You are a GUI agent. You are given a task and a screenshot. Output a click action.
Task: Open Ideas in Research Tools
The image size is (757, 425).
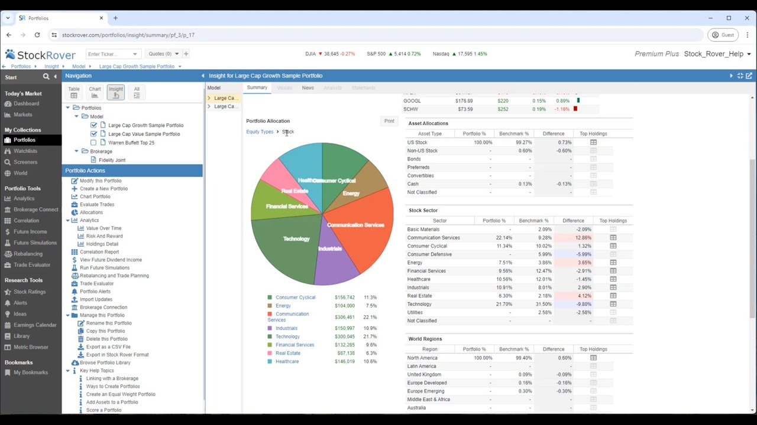(x=20, y=314)
